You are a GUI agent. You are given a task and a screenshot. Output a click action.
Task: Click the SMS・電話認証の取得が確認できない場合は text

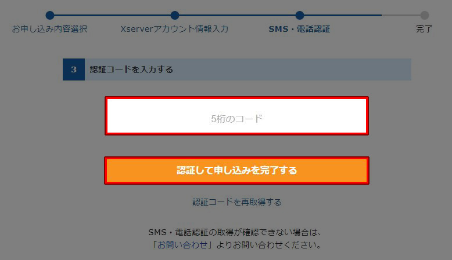235,232
